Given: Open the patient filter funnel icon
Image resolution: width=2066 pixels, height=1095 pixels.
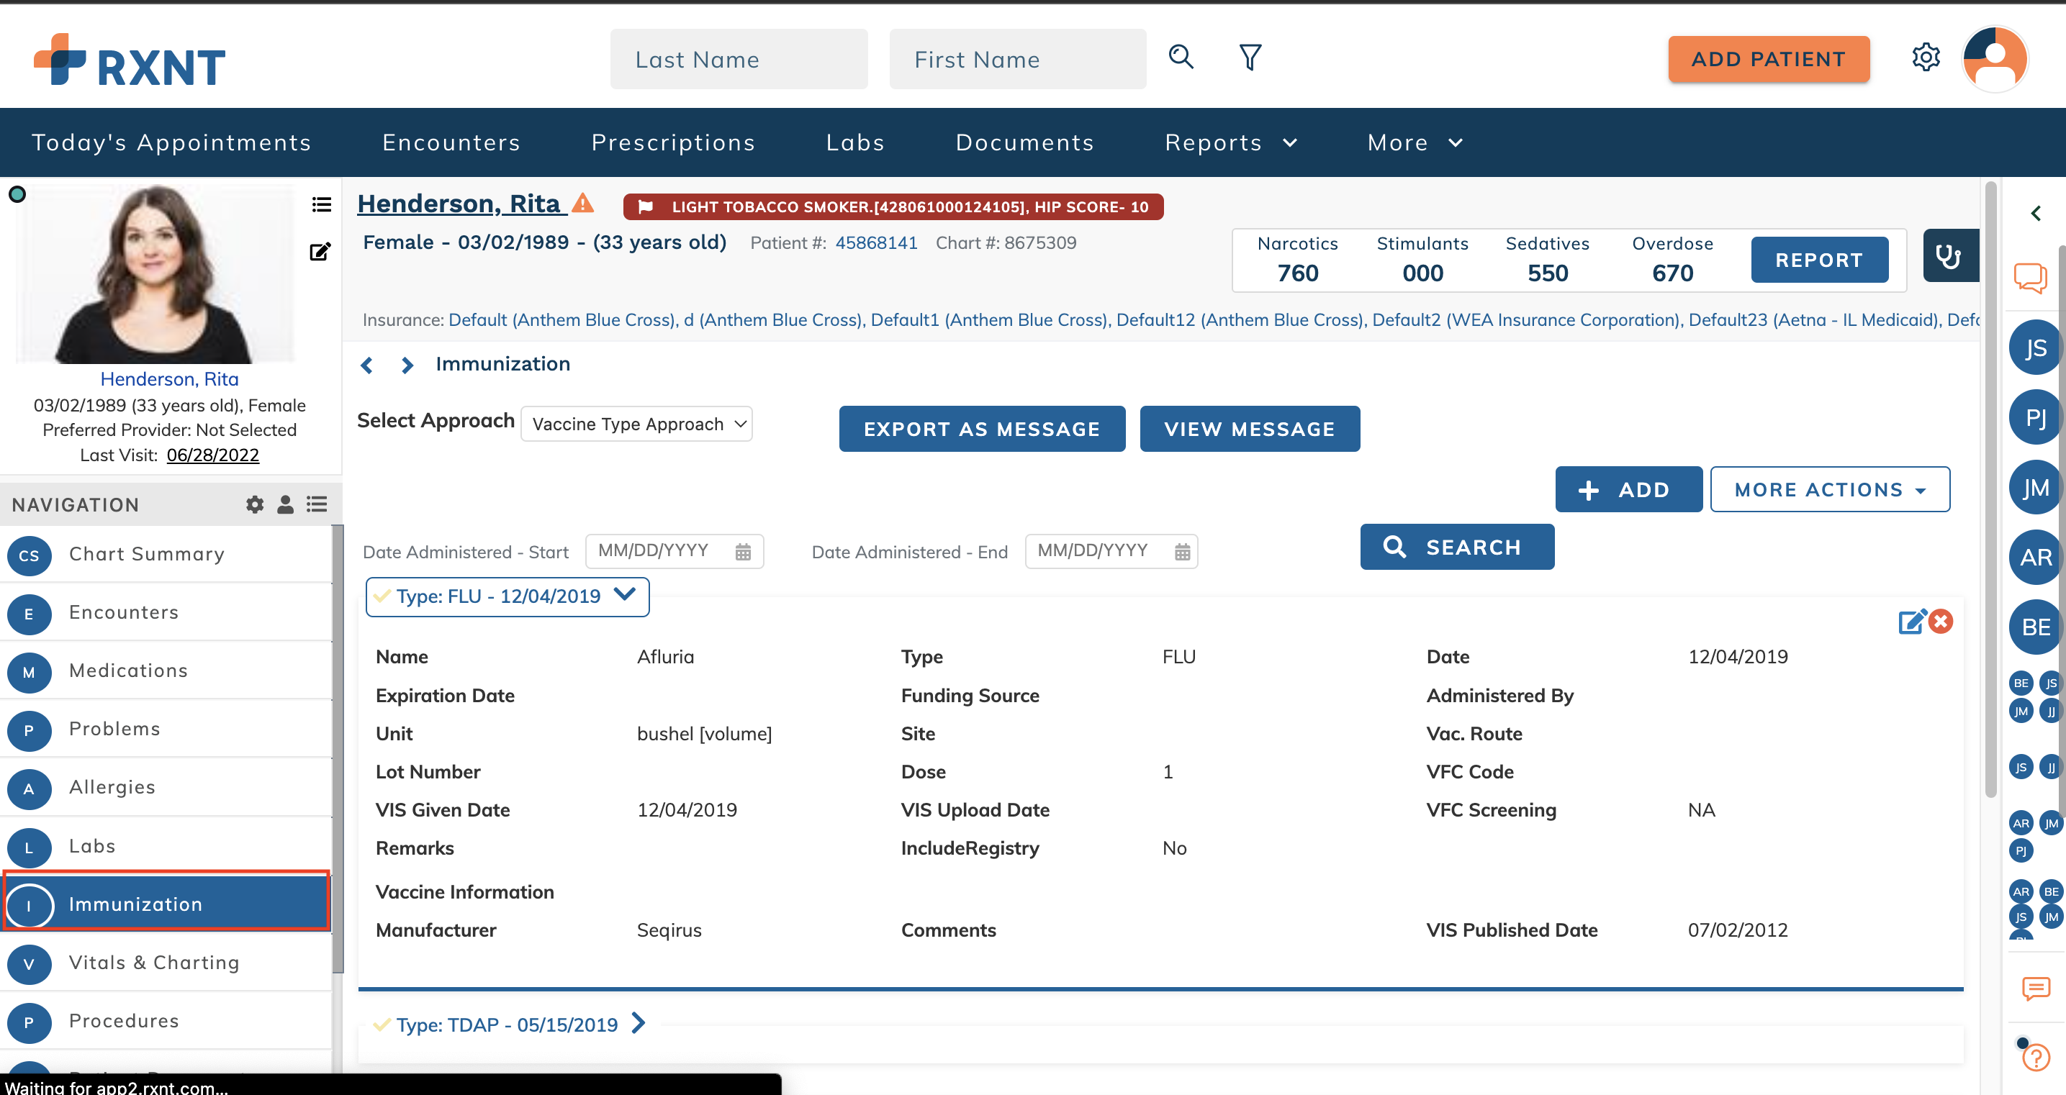Looking at the screenshot, I should (x=1250, y=58).
